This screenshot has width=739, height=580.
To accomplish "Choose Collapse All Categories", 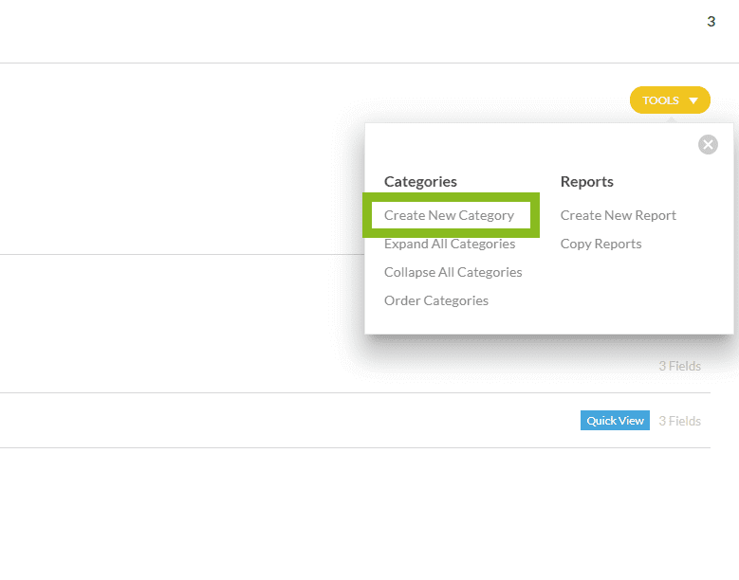I will point(453,272).
